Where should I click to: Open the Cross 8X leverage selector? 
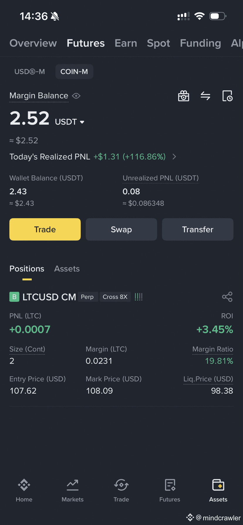pos(115,297)
